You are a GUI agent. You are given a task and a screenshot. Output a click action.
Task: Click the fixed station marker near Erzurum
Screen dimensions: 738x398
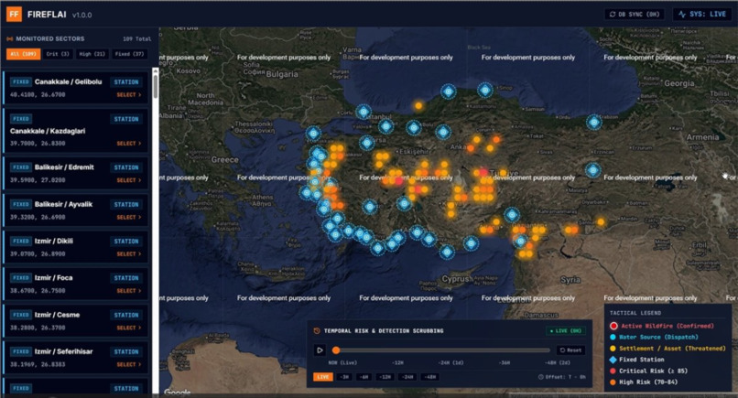(593, 170)
